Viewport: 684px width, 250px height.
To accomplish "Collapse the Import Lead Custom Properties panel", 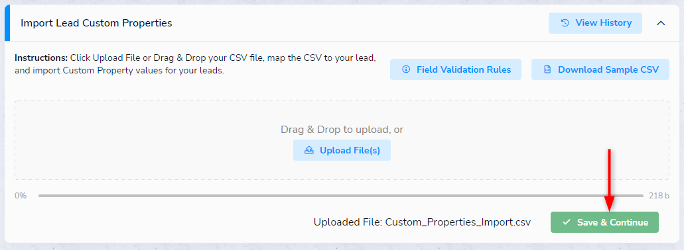I will point(661,23).
